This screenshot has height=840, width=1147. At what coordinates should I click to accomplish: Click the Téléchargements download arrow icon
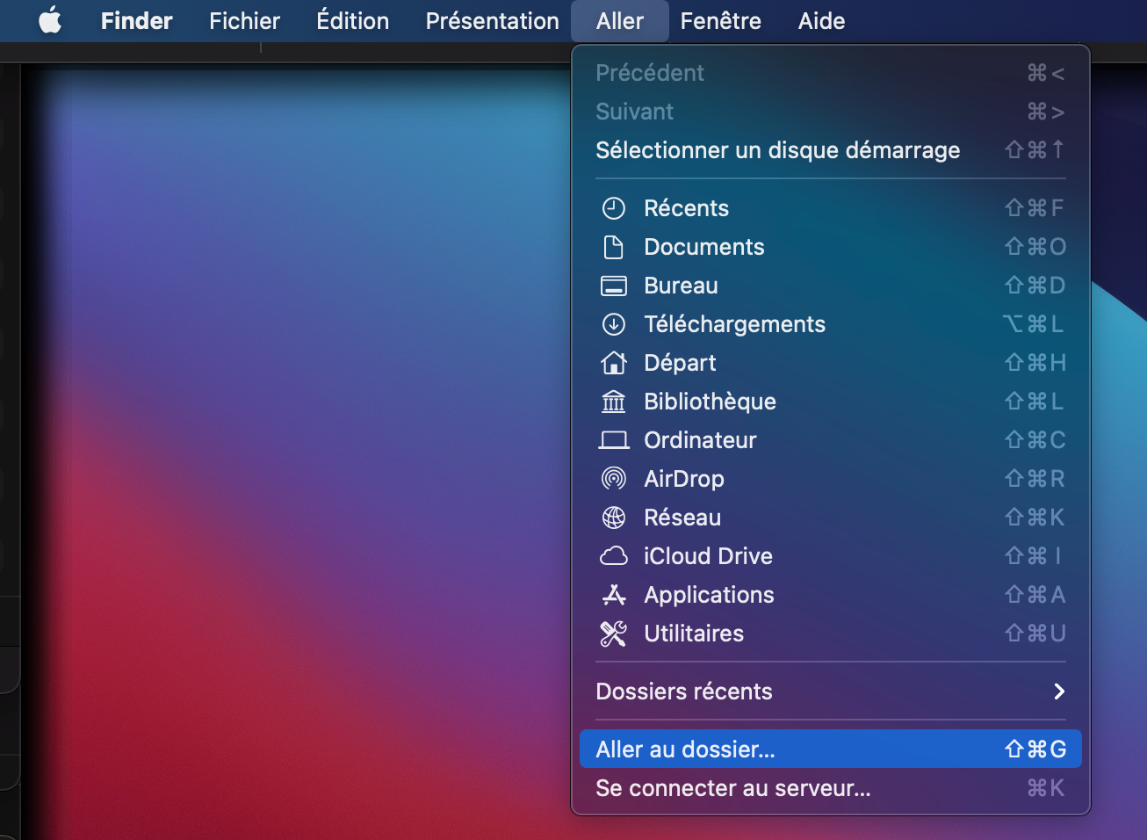pyautogui.click(x=613, y=324)
